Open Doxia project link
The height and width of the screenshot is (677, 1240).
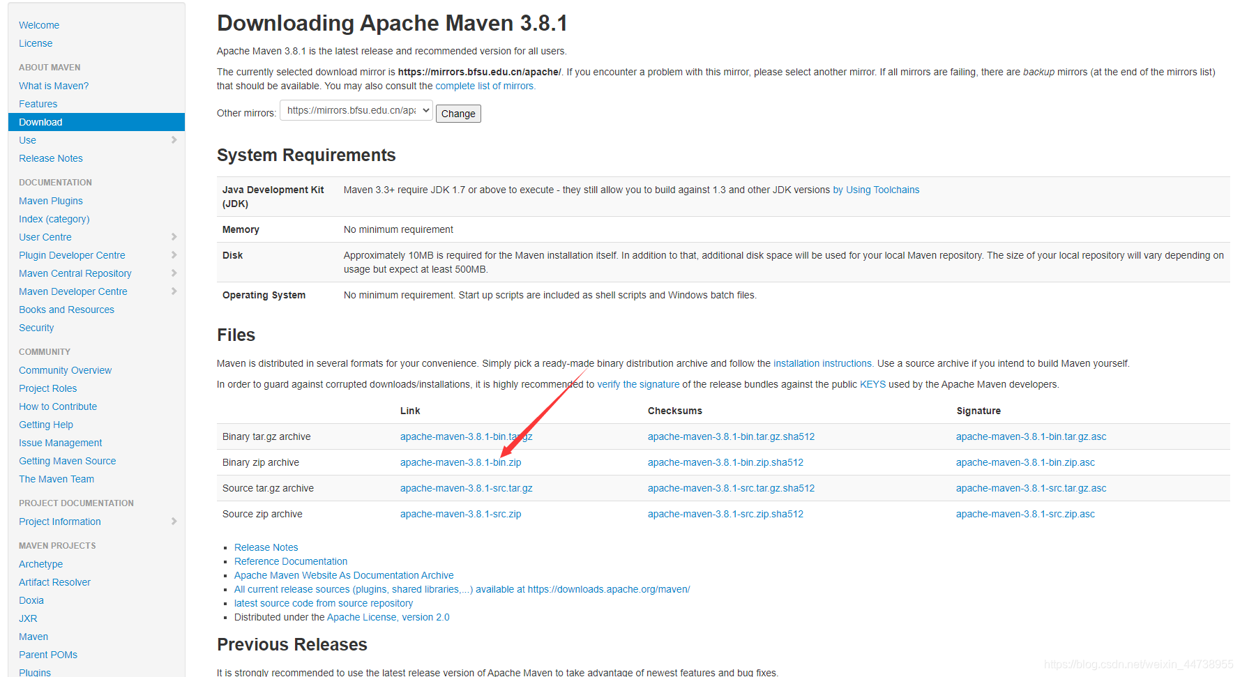tap(31, 600)
